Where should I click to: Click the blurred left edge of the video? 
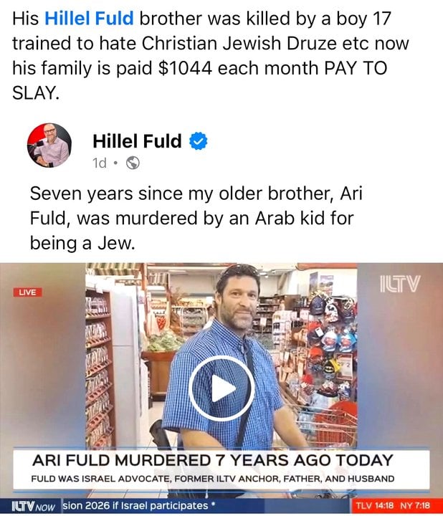click(43, 355)
